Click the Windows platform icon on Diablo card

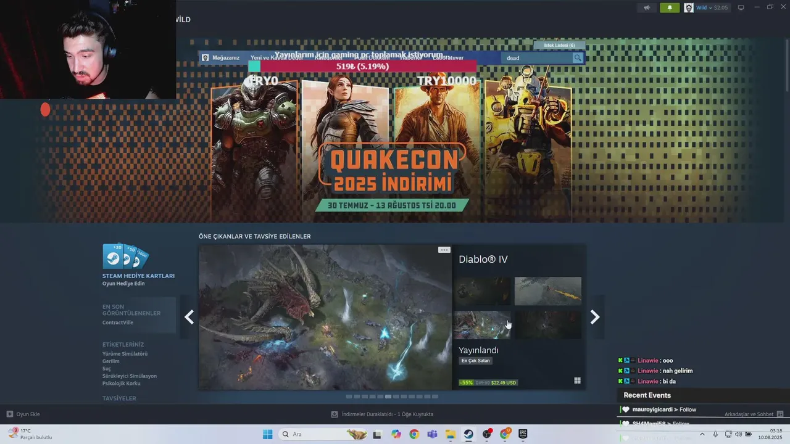point(577,381)
